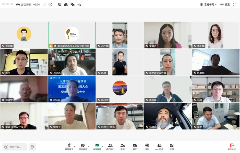Open the 聊天 chat panel
The width and height of the screenshot is (240, 153).
pyautogui.click(x=135, y=147)
